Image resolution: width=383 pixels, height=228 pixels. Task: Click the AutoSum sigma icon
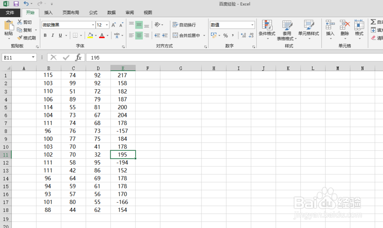click(x=373, y=22)
